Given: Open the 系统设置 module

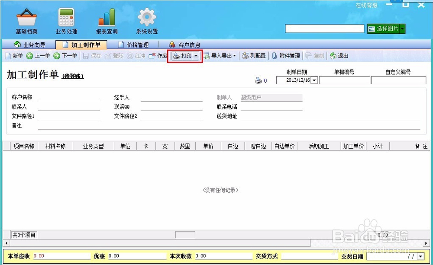Looking at the screenshot, I should [146, 20].
